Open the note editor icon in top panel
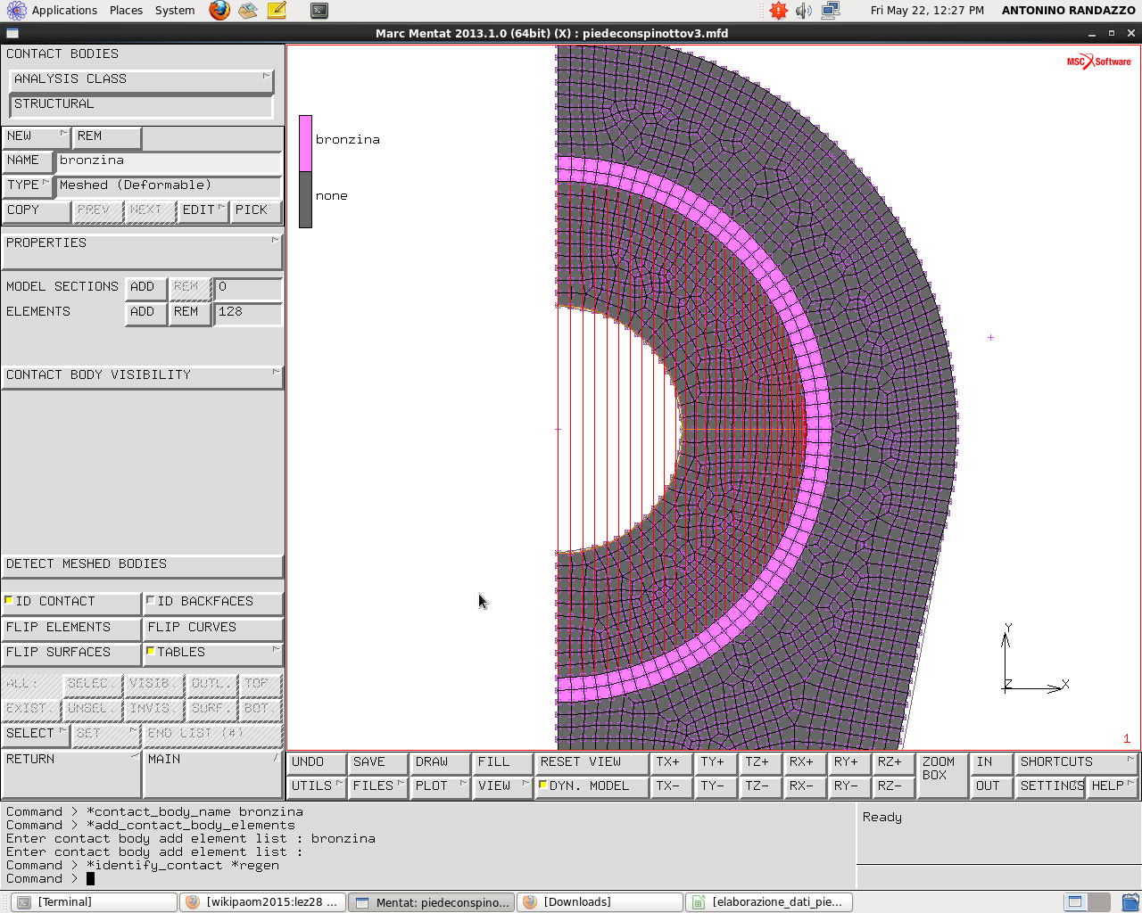1142x913 pixels. [277, 11]
